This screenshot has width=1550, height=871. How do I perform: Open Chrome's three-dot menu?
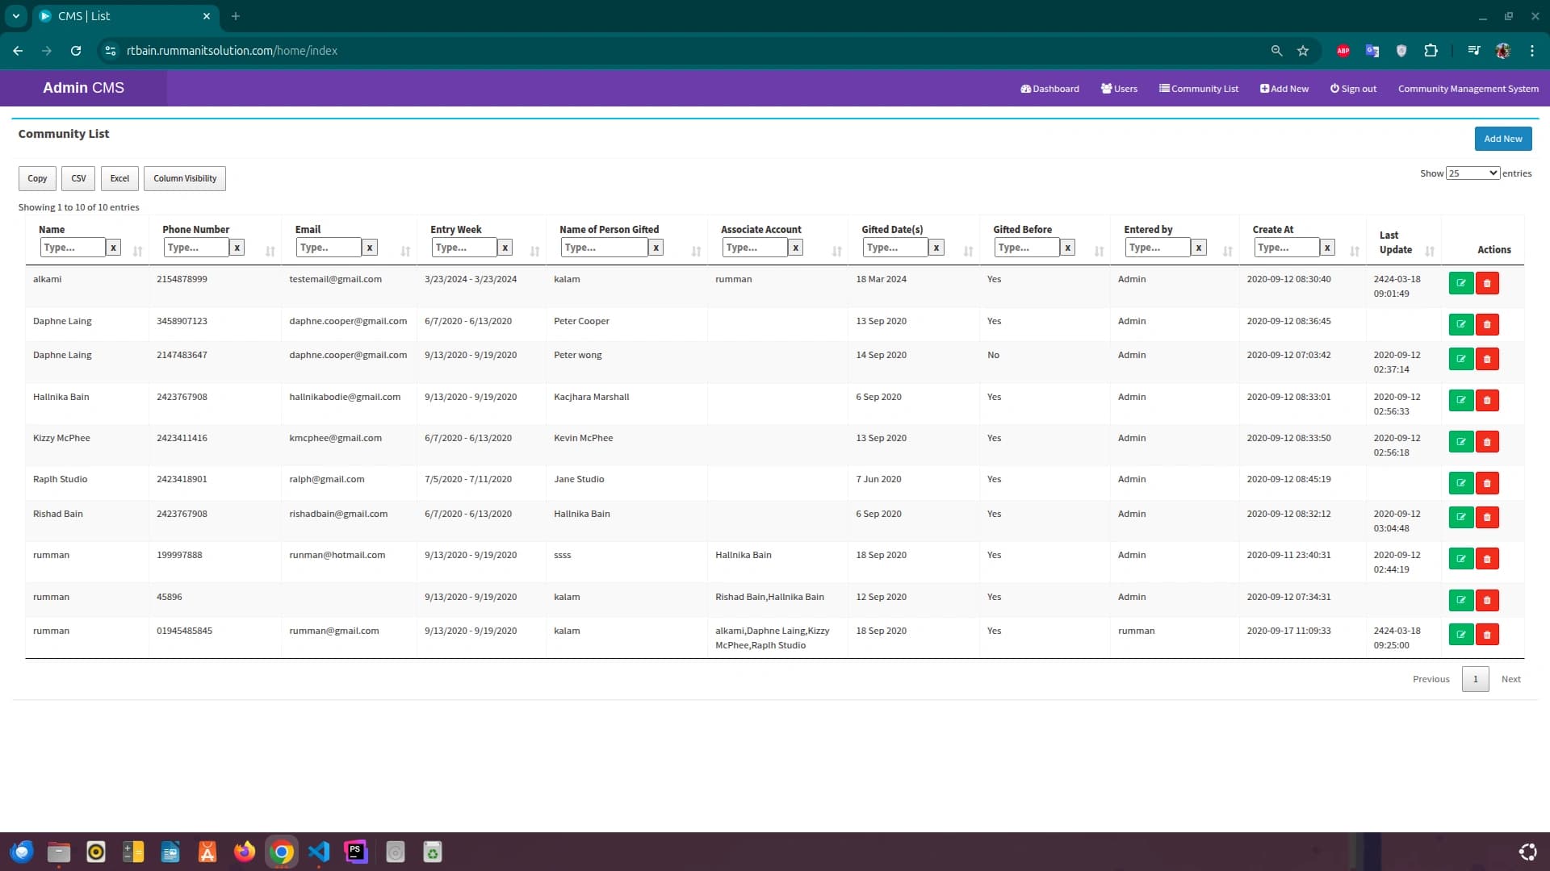[1532, 51]
